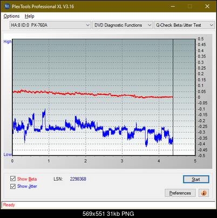This screenshot has width=217, height=218.
Task: Toggle the Show Jitter checkbox
Action: click(13, 186)
